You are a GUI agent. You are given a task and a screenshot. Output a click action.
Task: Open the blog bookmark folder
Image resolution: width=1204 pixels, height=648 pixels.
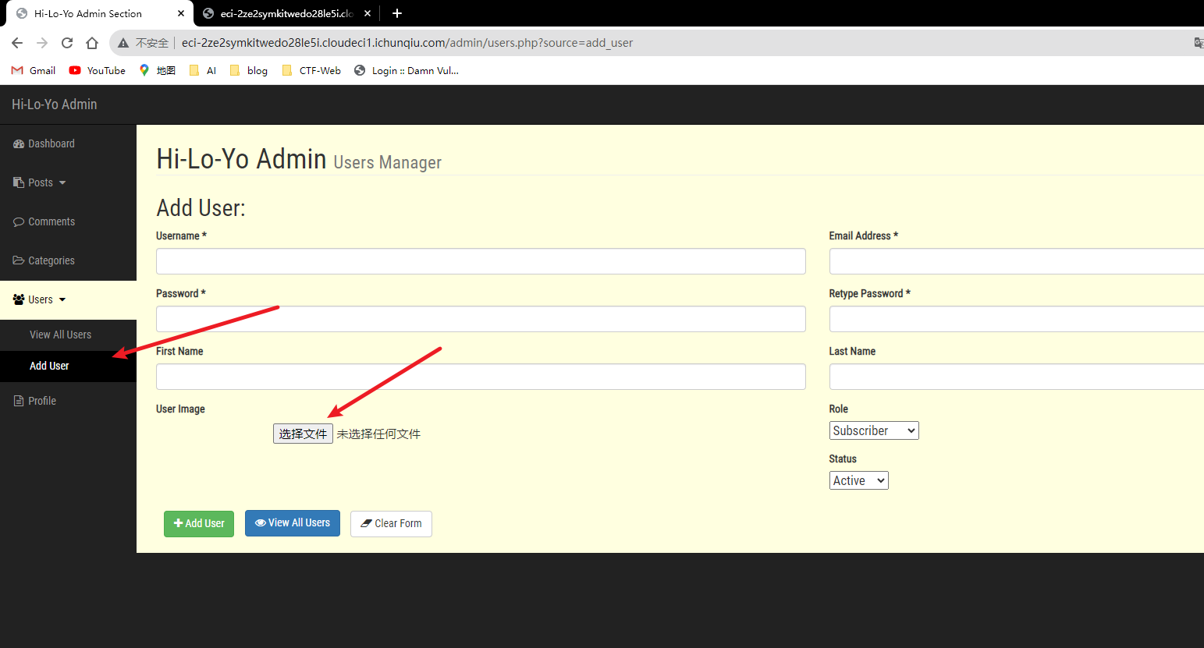click(x=249, y=70)
